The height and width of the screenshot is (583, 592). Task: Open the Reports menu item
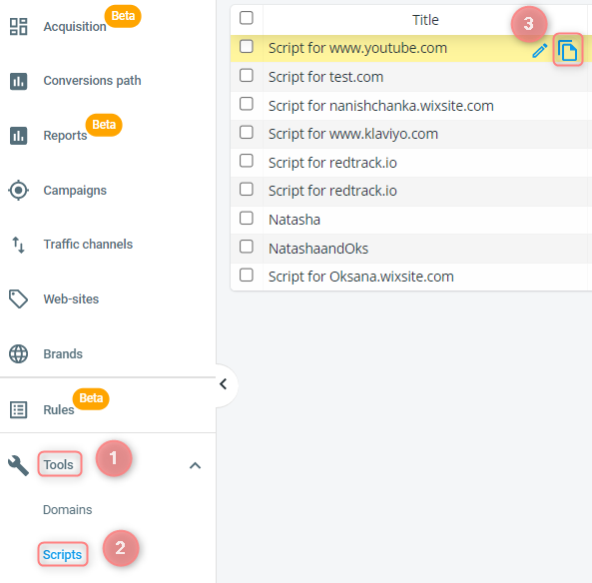click(65, 135)
